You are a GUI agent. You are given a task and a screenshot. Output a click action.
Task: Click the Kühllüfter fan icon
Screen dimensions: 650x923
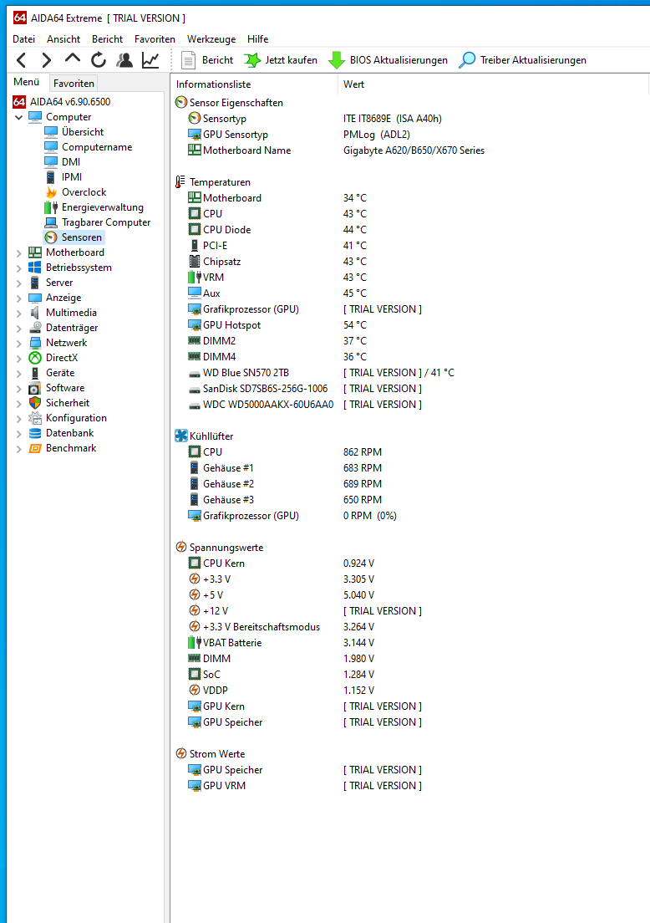[181, 436]
